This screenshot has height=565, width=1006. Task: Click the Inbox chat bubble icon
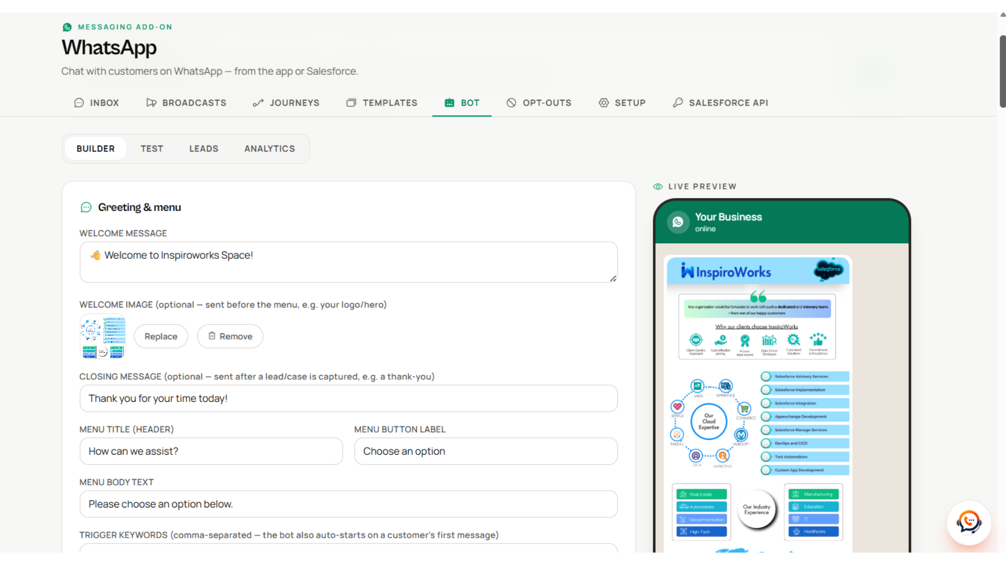(79, 103)
